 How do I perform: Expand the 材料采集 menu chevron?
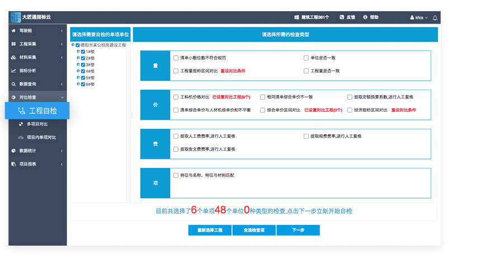pyautogui.click(x=62, y=58)
